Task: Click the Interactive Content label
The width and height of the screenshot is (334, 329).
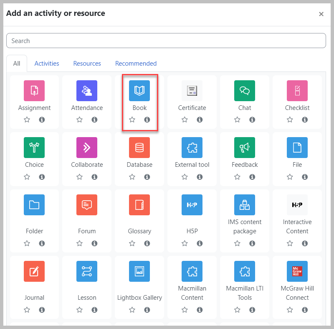Action: [297, 227]
